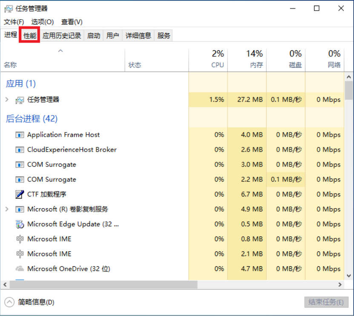This screenshot has width=354, height=317.
Task: Sort by the 磁盘 column header
Action: (286, 60)
